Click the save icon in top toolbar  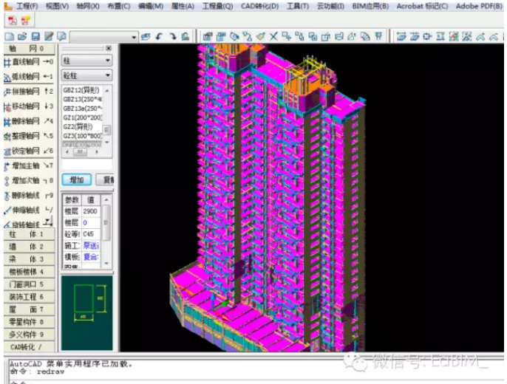pyautogui.click(x=35, y=35)
